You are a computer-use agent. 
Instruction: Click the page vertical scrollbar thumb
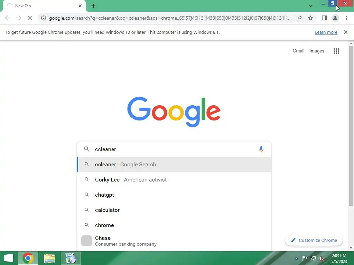tap(351, 126)
